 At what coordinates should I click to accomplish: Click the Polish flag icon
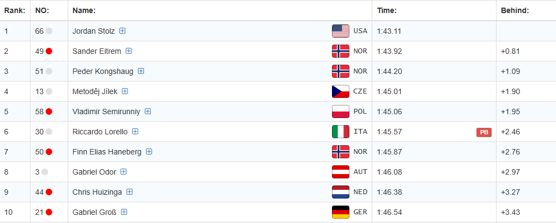[x=340, y=112]
